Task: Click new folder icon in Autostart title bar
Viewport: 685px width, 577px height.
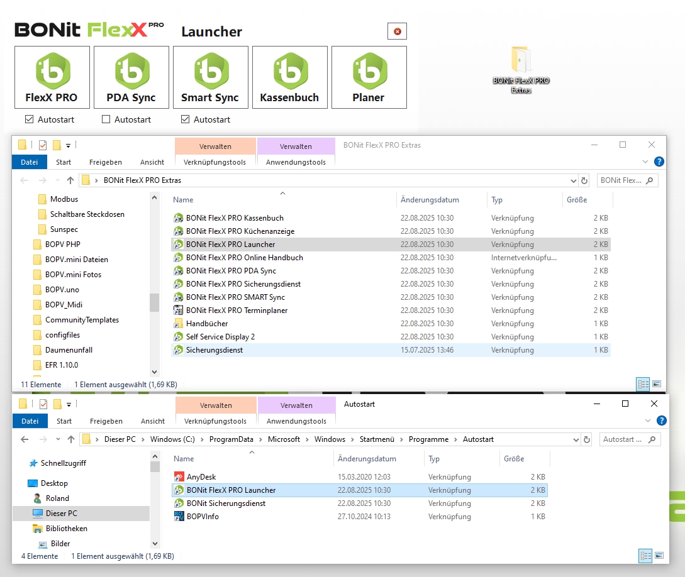Action: click(57, 404)
